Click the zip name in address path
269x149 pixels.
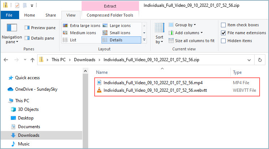pyautogui.click(x=151, y=60)
